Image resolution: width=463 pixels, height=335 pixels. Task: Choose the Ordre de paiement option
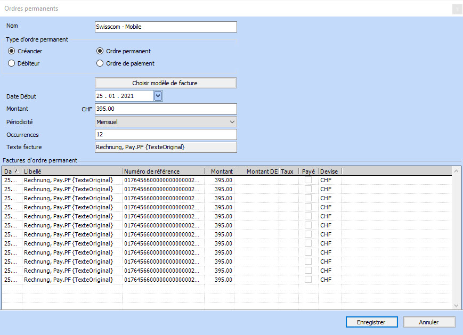100,63
